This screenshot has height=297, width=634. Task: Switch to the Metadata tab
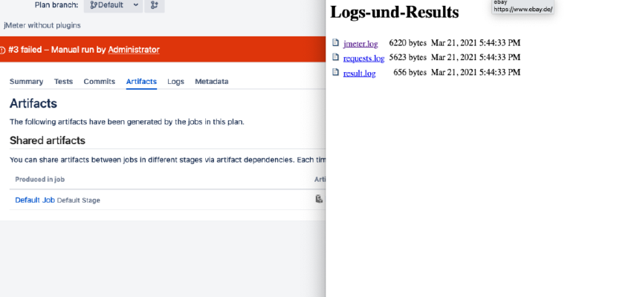pyautogui.click(x=212, y=81)
